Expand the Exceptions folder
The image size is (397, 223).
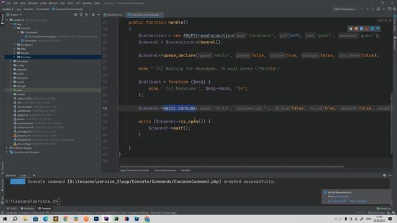click(x=14, y=45)
